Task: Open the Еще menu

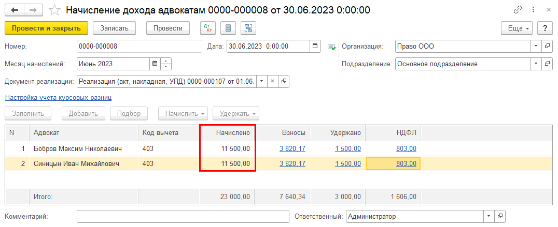Action: [517, 28]
